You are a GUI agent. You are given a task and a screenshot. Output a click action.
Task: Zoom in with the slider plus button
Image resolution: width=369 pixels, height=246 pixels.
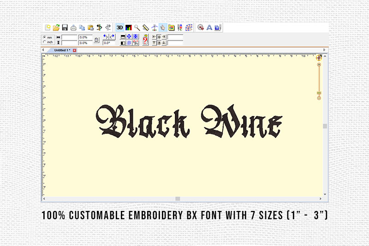(x=319, y=65)
